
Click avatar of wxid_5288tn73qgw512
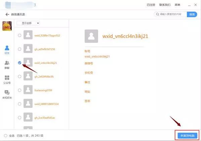tap(28, 35)
